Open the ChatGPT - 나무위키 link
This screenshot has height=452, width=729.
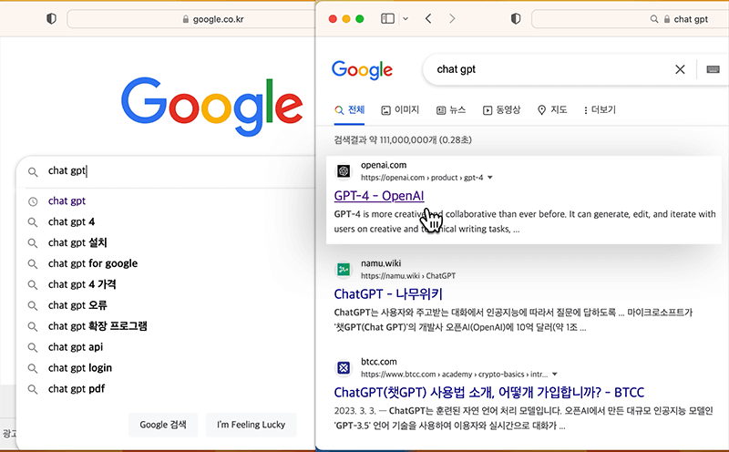coord(388,294)
